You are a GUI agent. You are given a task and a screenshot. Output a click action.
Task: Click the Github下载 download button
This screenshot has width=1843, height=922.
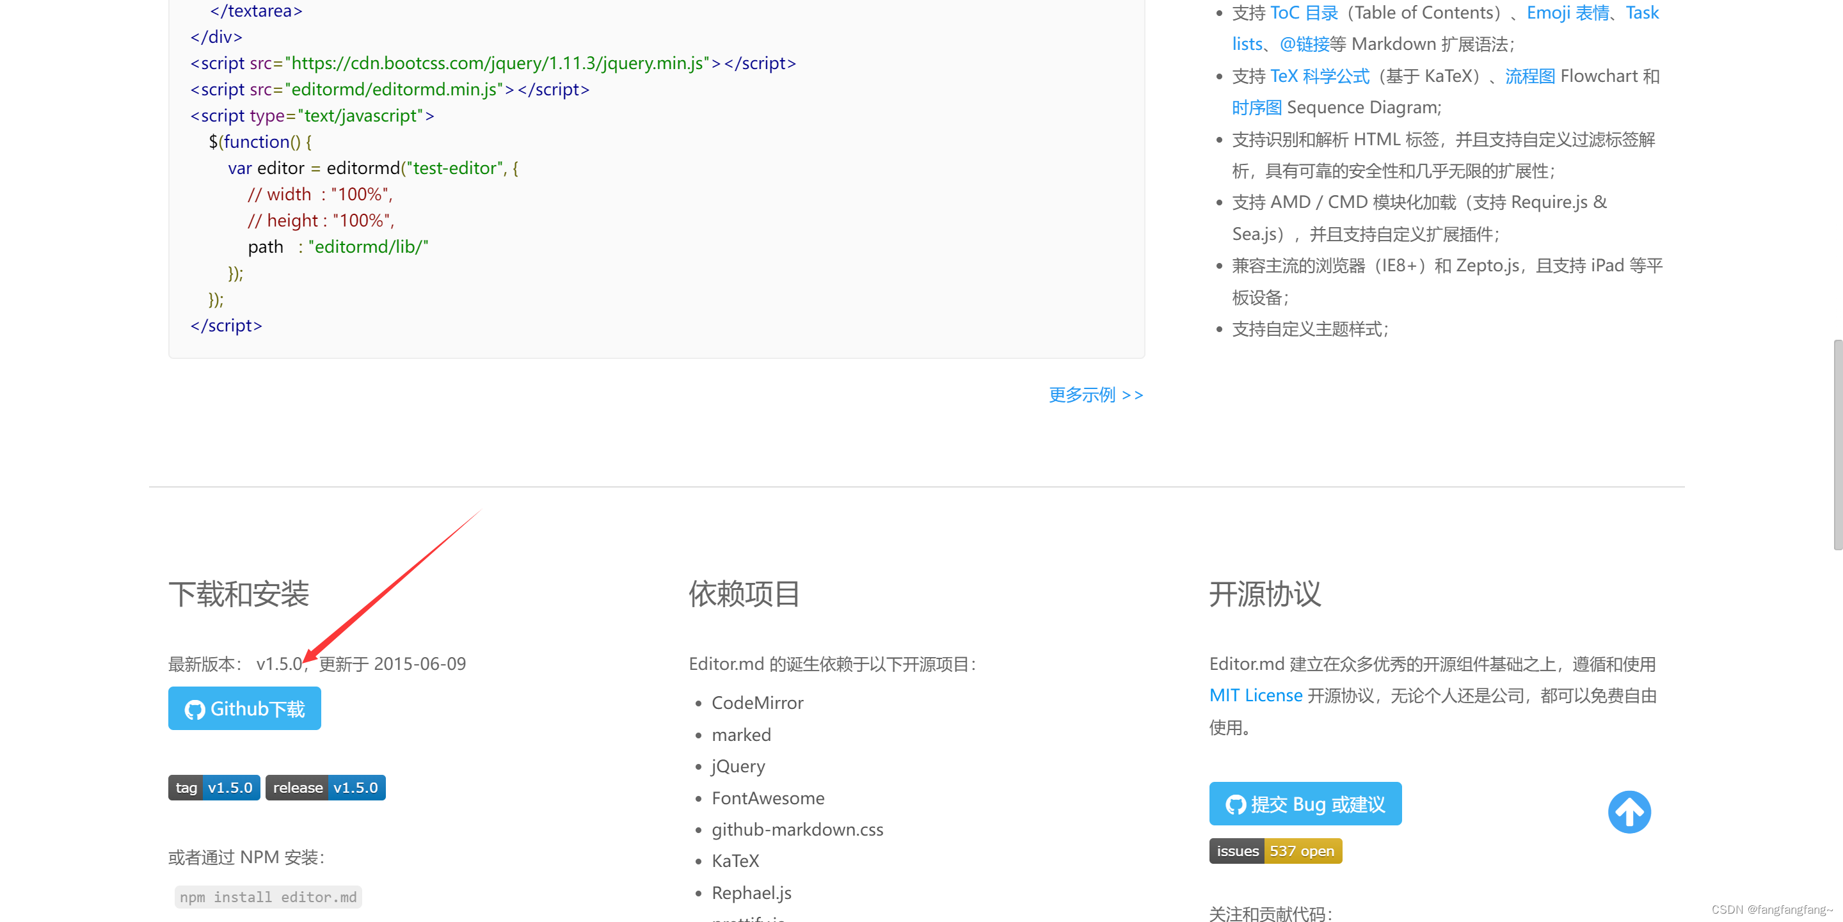[244, 708]
